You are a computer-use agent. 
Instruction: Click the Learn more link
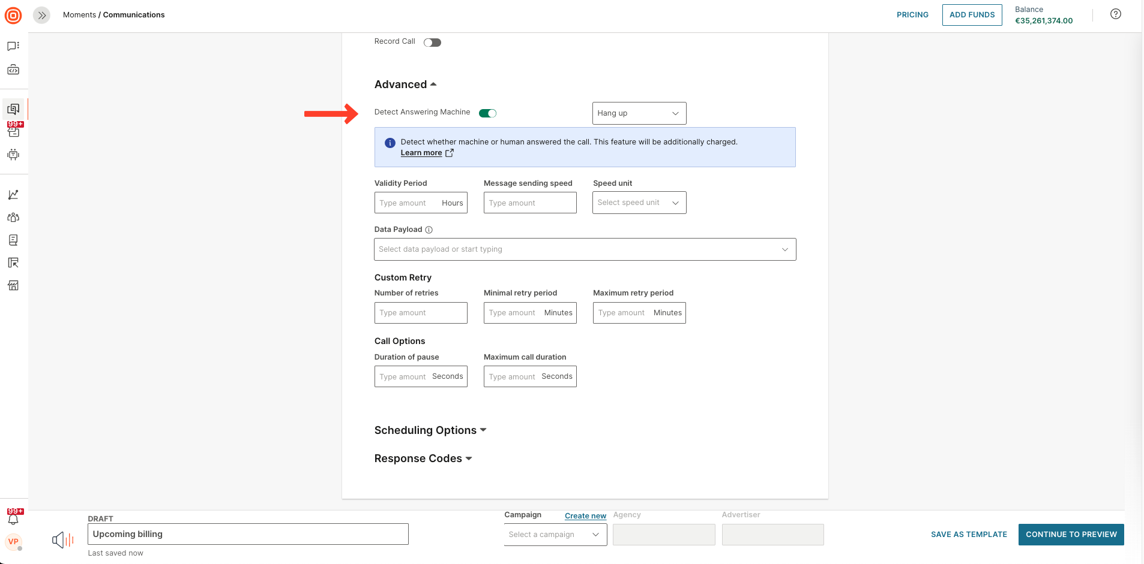[421, 153]
